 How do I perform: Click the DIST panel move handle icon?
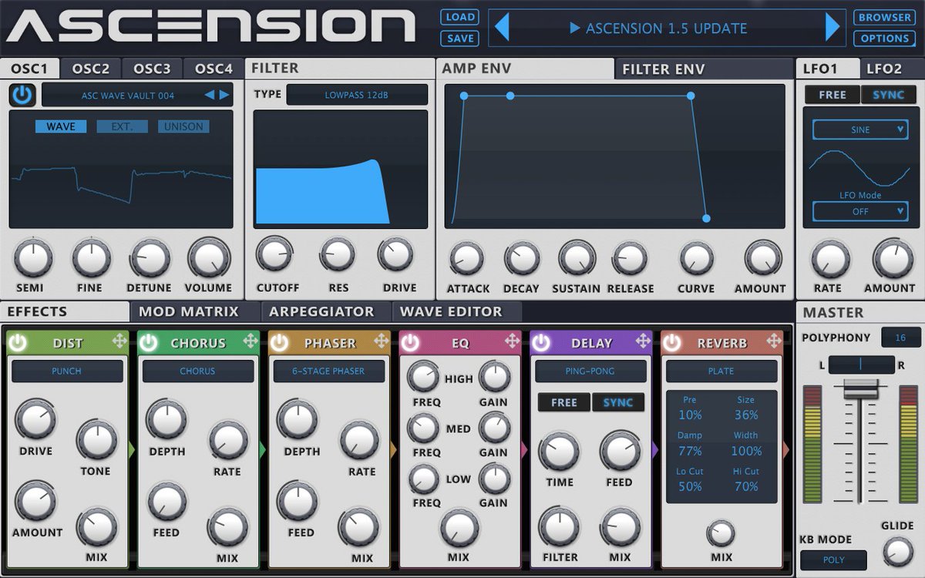tap(121, 342)
